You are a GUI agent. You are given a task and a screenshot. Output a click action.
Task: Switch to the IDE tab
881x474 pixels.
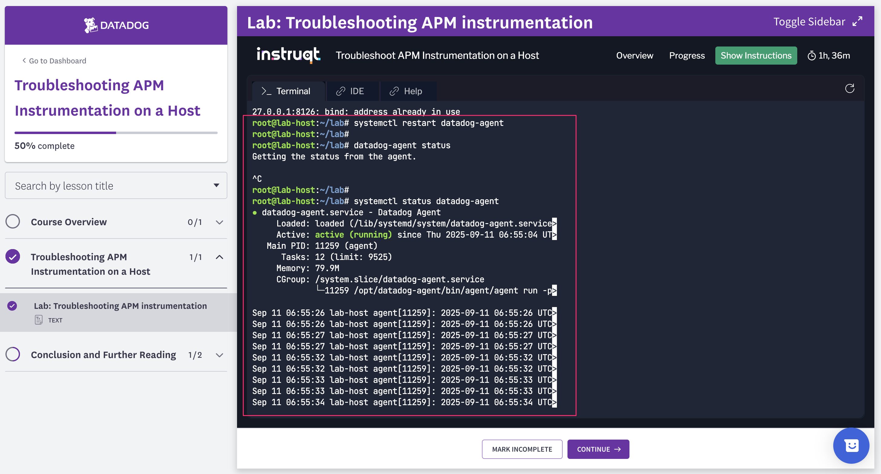point(353,91)
